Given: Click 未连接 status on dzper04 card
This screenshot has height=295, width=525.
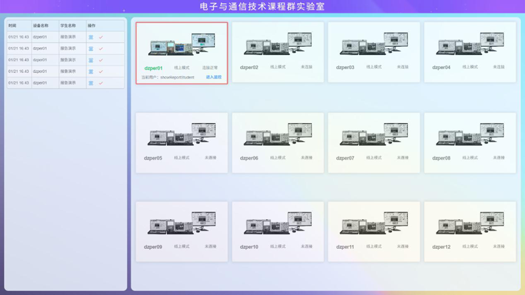Looking at the screenshot, I should (x=498, y=67).
